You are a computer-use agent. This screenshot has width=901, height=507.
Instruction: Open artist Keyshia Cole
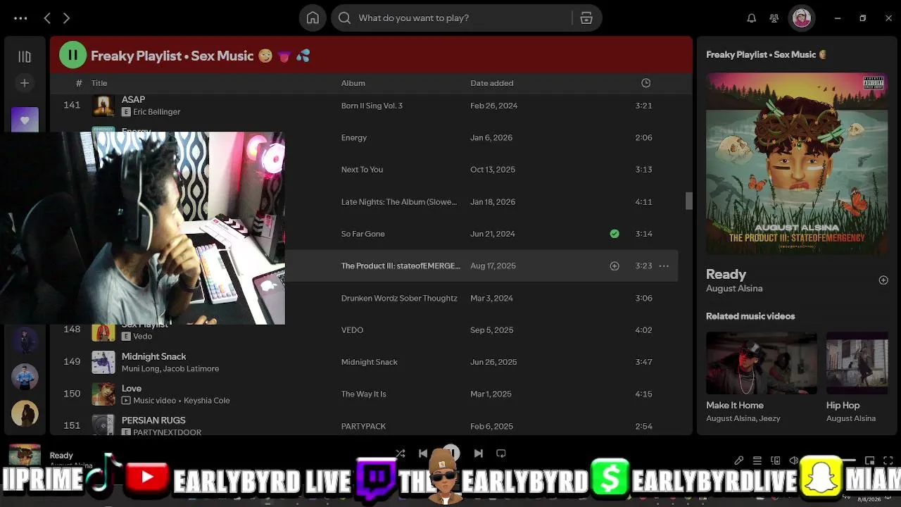207,401
